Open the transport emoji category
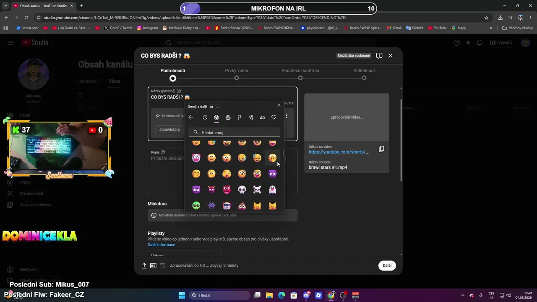Viewport: 537px width, 302px height. click(x=262, y=117)
